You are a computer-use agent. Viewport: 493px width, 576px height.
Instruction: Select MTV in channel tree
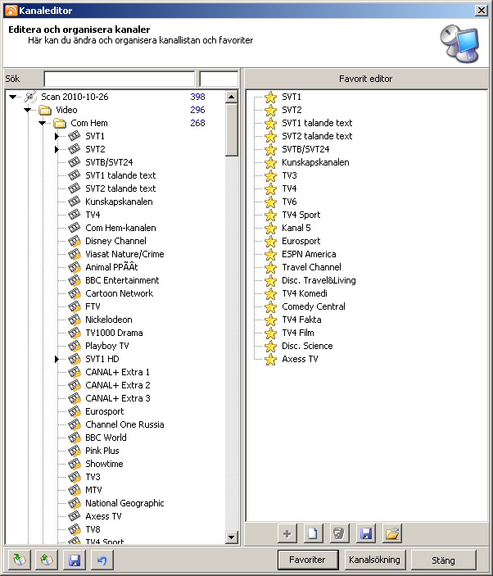93,490
